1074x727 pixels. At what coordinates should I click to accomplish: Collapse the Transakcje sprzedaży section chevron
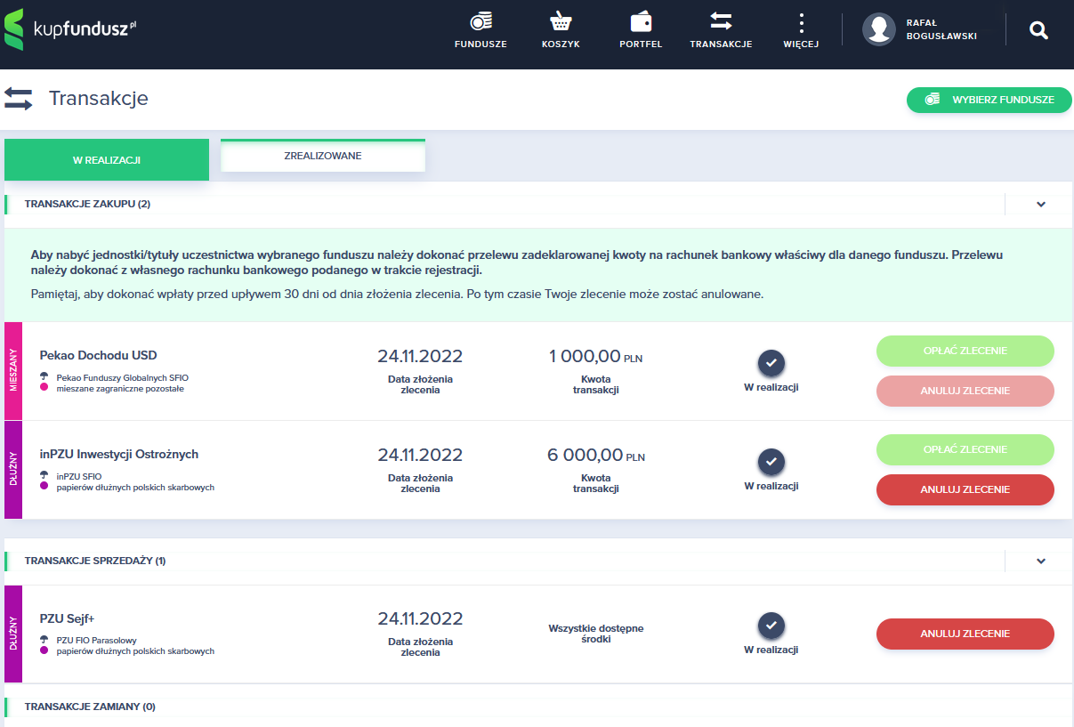(x=1041, y=561)
